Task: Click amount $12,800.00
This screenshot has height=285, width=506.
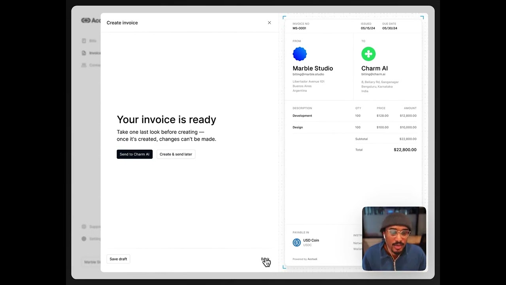Action: (x=408, y=116)
